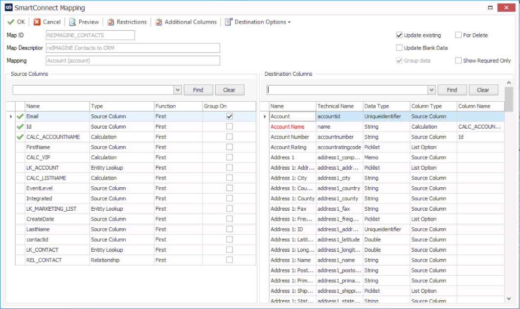Screen dimensions: 520x309
Task: Sort destination grid by Technical Name header
Action: pyautogui.click(x=339, y=106)
